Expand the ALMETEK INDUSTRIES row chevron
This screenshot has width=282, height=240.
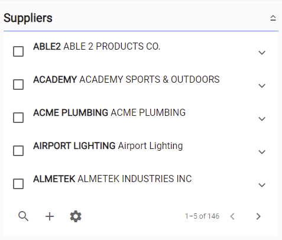point(262,185)
